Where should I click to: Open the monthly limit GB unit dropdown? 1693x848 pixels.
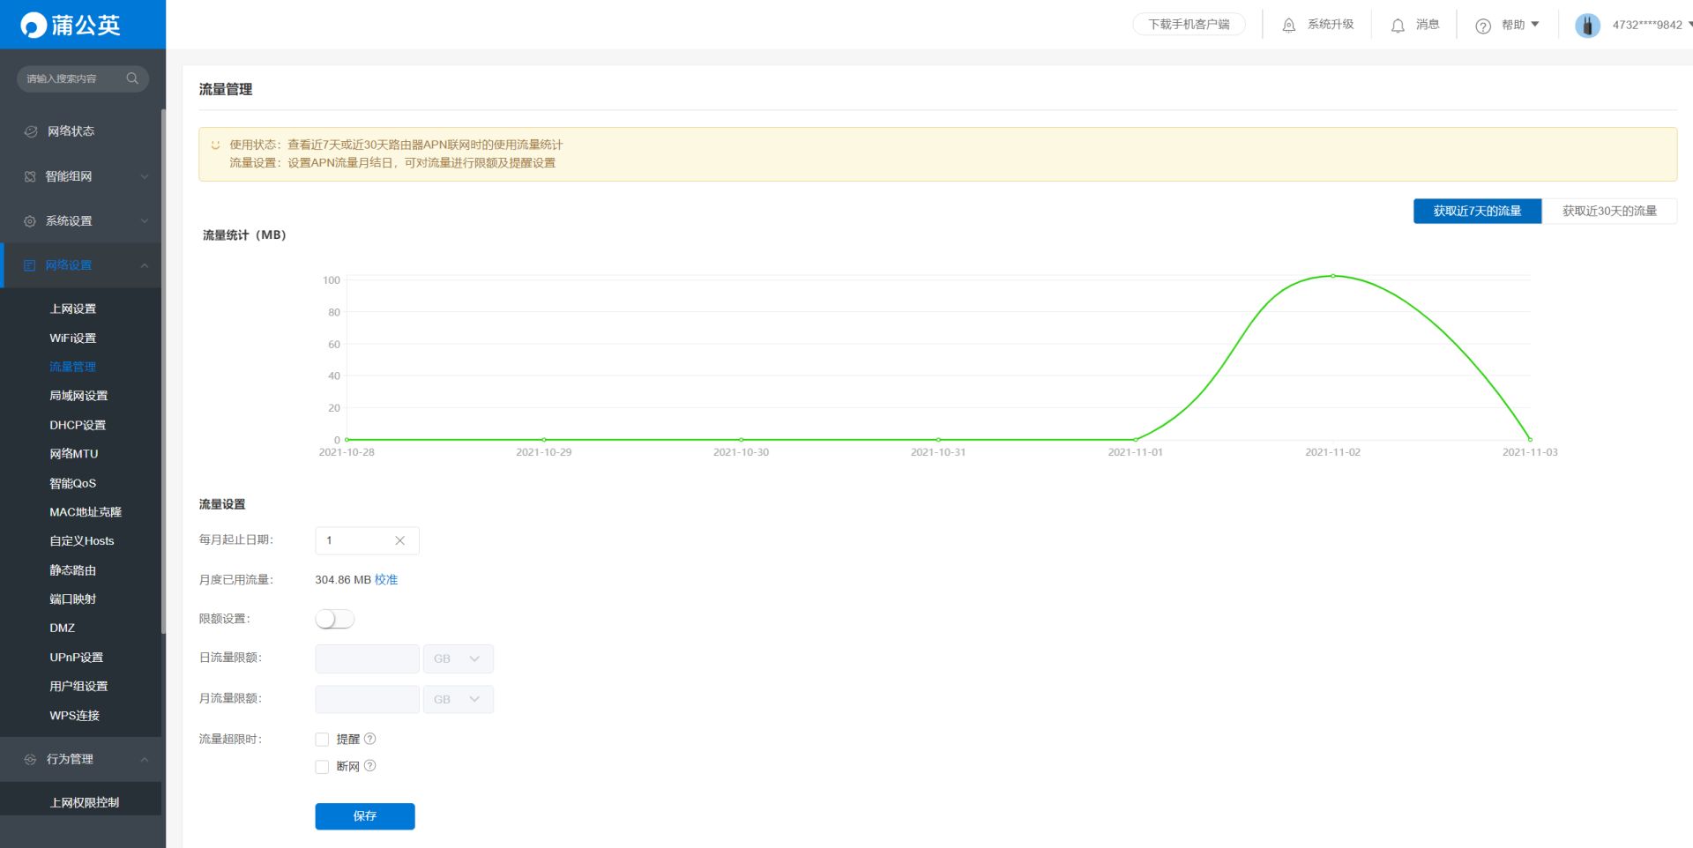459,699
